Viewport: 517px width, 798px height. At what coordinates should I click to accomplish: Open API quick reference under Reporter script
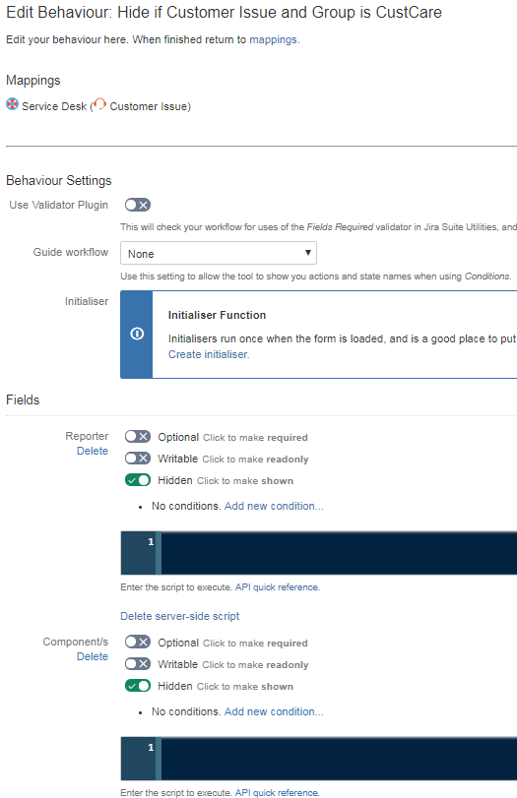(x=277, y=587)
